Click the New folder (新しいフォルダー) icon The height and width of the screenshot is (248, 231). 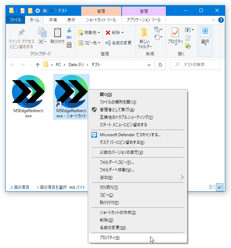pos(144,33)
